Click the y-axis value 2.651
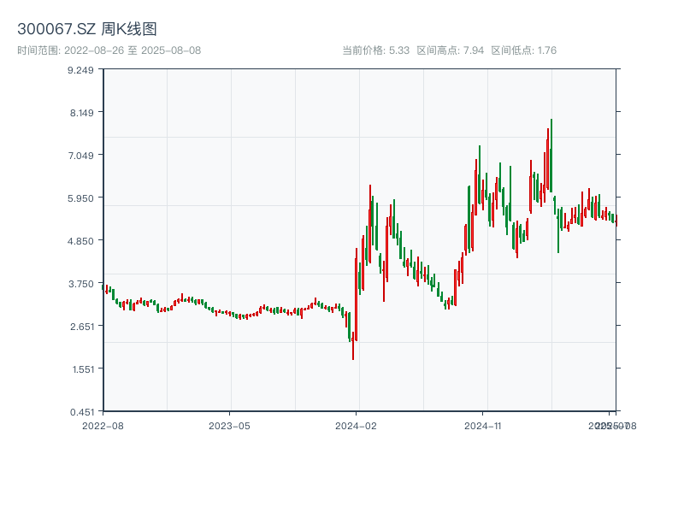The image size is (684, 513). point(82,327)
